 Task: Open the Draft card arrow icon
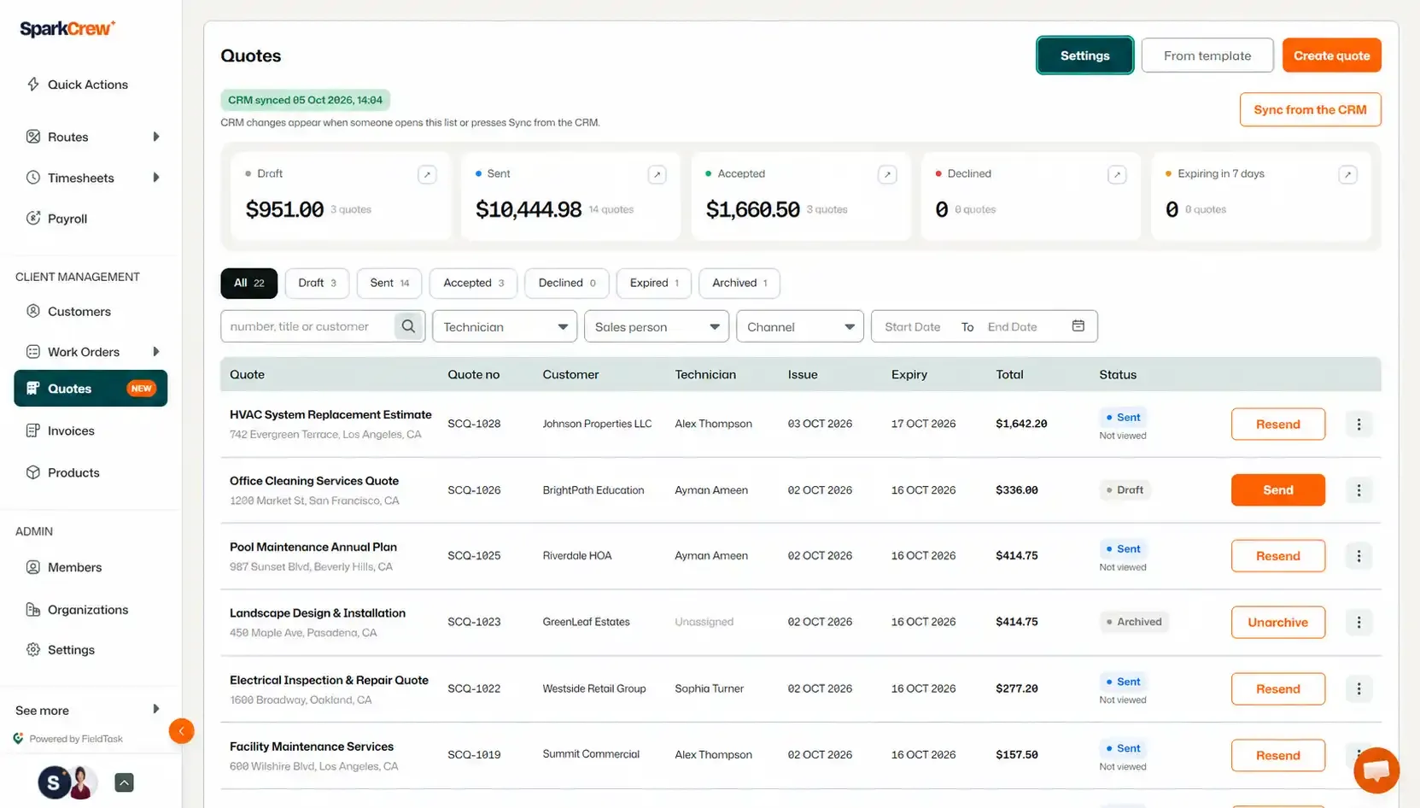427,174
